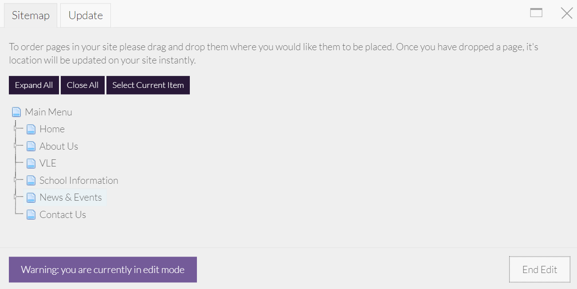Close the sitemap dialog

coord(567,13)
